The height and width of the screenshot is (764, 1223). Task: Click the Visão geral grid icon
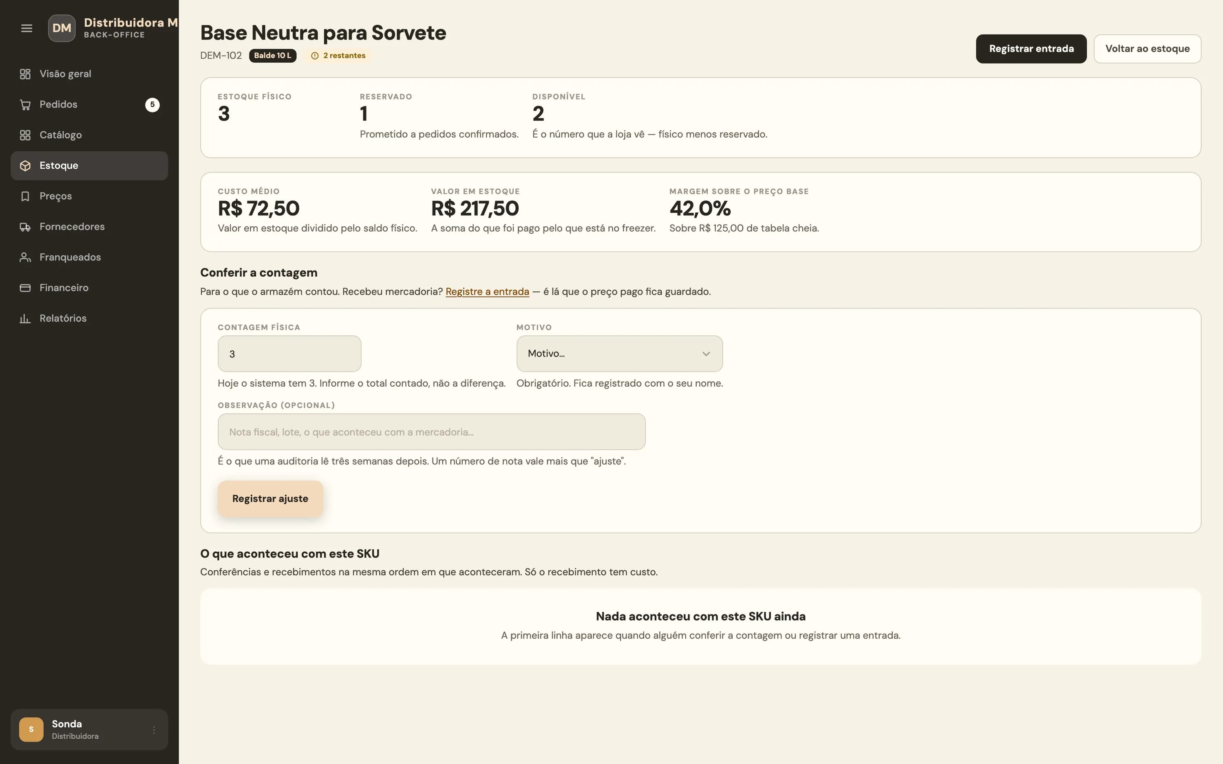pos(25,74)
